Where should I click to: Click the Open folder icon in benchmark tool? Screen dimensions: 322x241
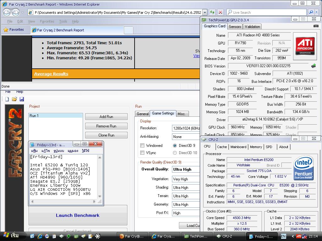14,99
